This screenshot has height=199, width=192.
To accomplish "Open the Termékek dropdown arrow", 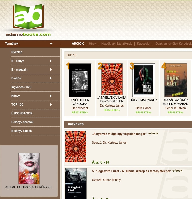I will [51, 44].
